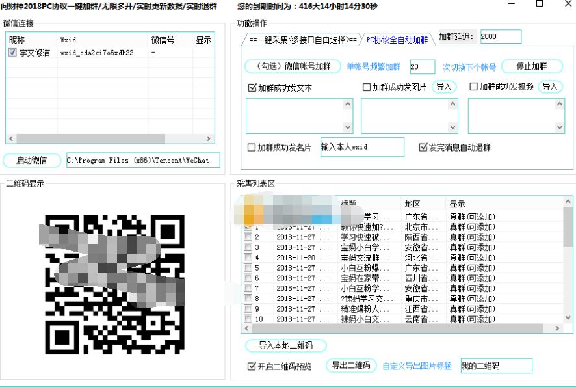This screenshot has height=387, width=576.
Task: Select the checkbox for list row 4
Action: (248, 258)
